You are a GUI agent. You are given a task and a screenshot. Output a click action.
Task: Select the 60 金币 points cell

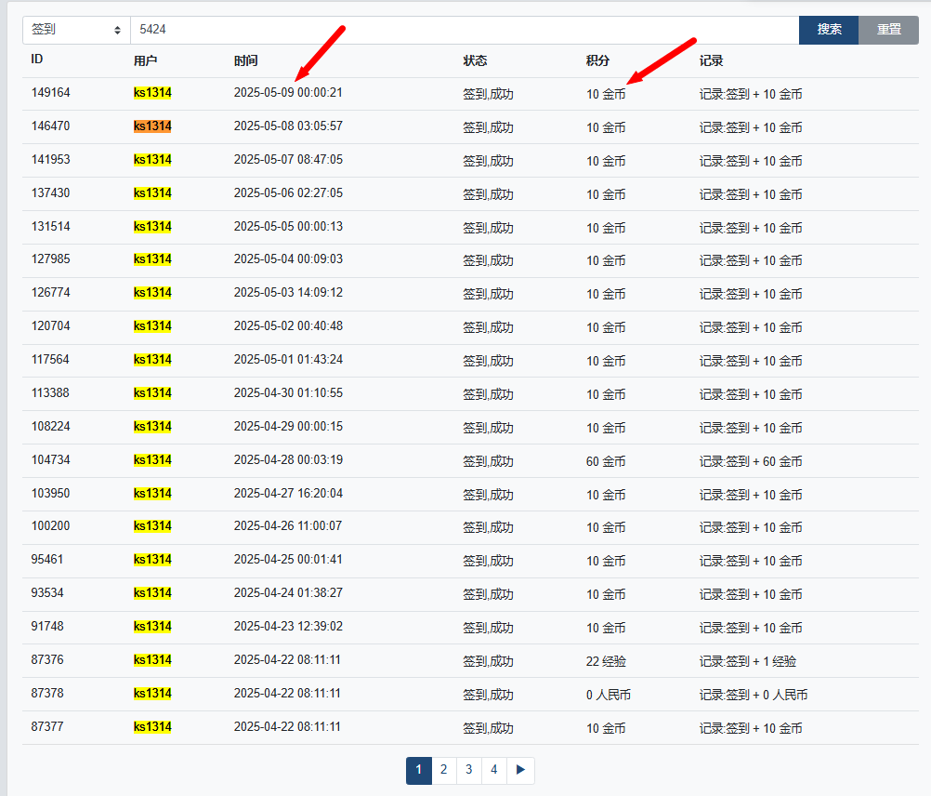point(606,461)
